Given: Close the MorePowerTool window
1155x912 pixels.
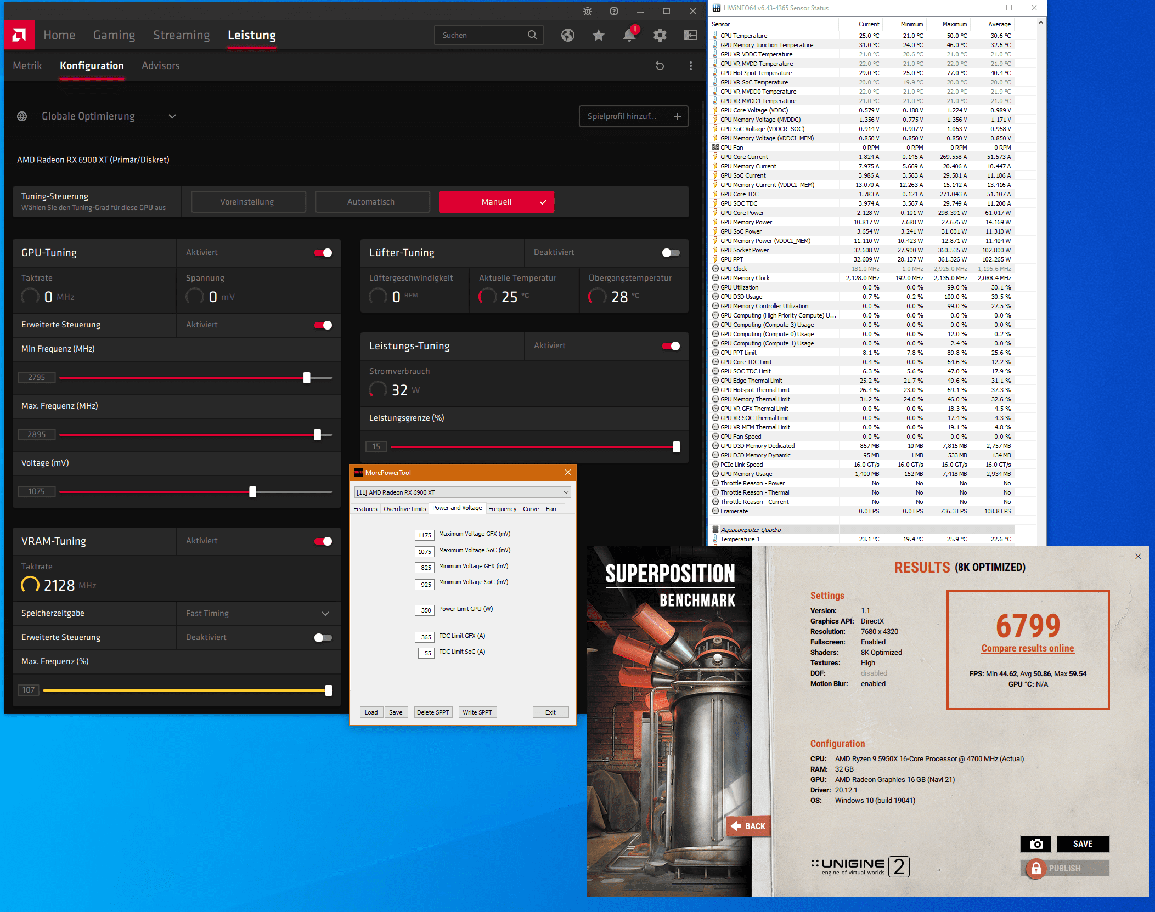Looking at the screenshot, I should (568, 472).
